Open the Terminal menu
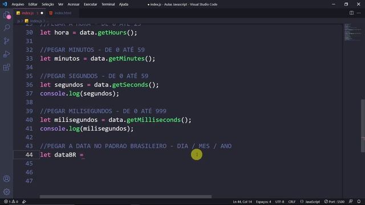This screenshot has height=205, width=365. tap(108, 4)
